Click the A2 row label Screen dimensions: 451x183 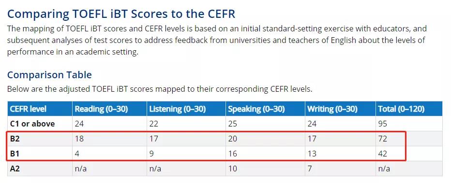coord(15,169)
